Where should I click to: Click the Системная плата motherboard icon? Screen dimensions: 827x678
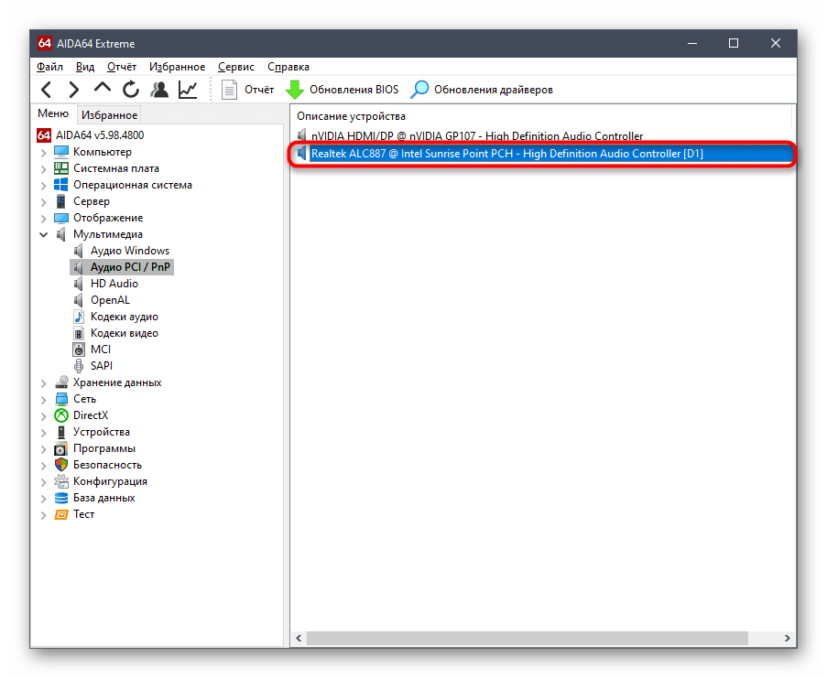[x=61, y=168]
